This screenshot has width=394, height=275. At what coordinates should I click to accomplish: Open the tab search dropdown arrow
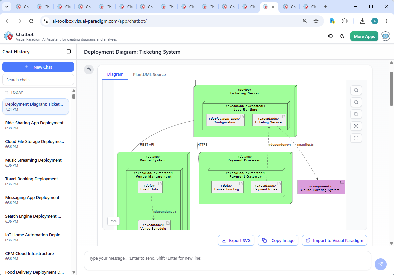6,7
